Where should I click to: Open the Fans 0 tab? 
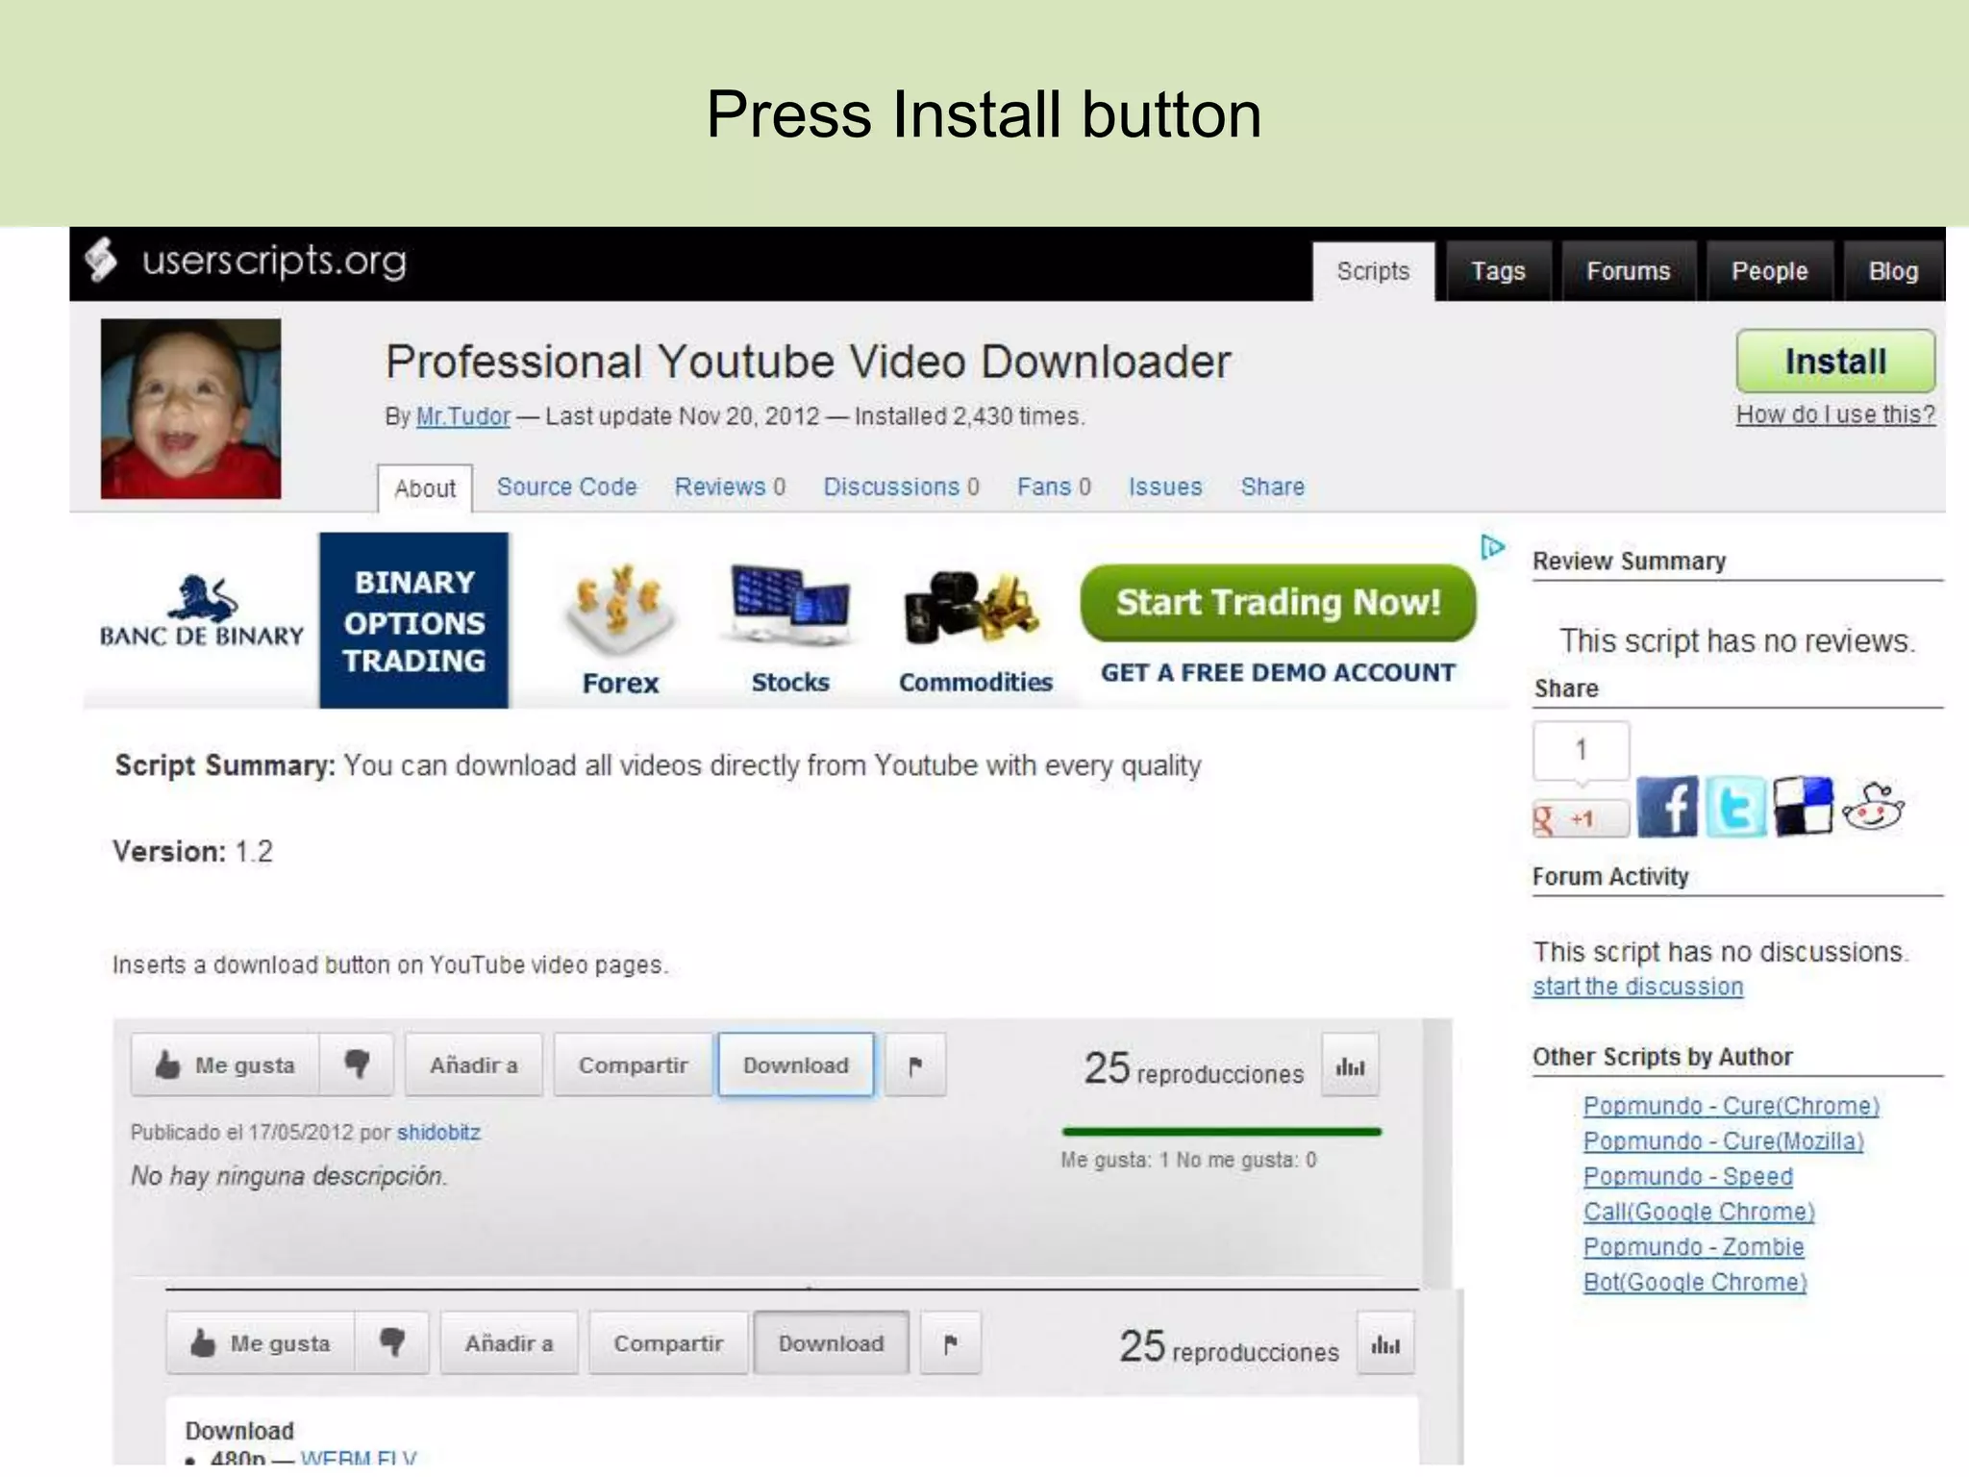1054,487
